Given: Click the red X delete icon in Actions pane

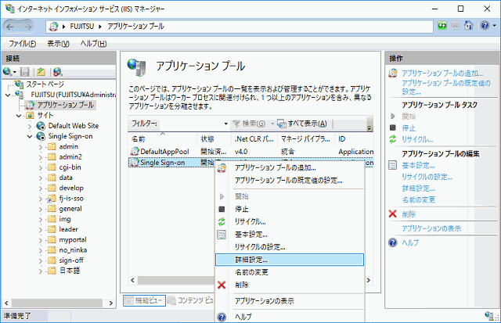Looking at the screenshot, I should tap(393, 214).
